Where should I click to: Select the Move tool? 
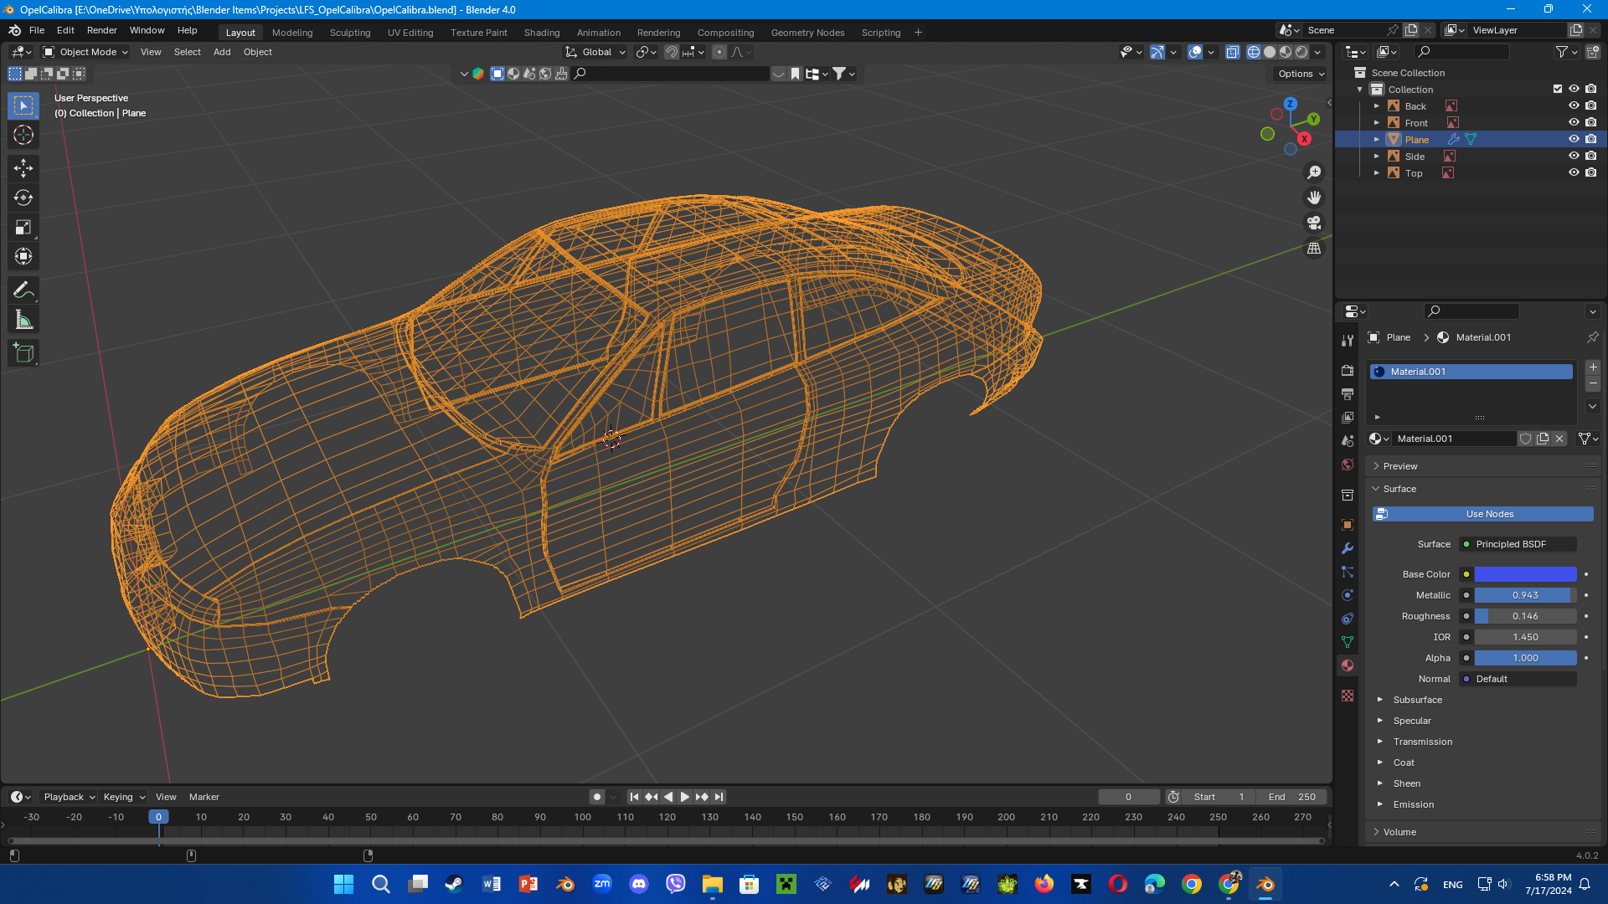(x=23, y=168)
